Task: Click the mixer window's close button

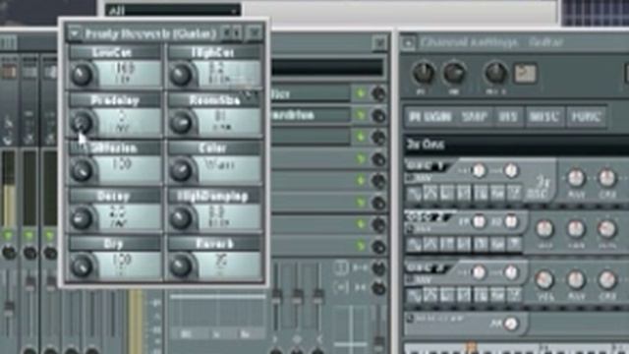Action: (379, 42)
